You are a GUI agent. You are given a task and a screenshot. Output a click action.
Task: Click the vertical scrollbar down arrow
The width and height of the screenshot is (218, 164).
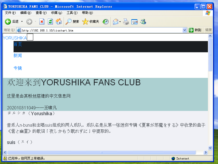point(210,148)
